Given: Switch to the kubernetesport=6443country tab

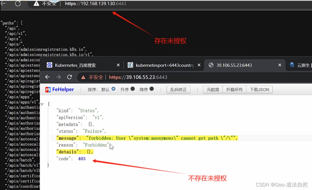Looking at the screenshot, I should pyautogui.click(x=165, y=65).
